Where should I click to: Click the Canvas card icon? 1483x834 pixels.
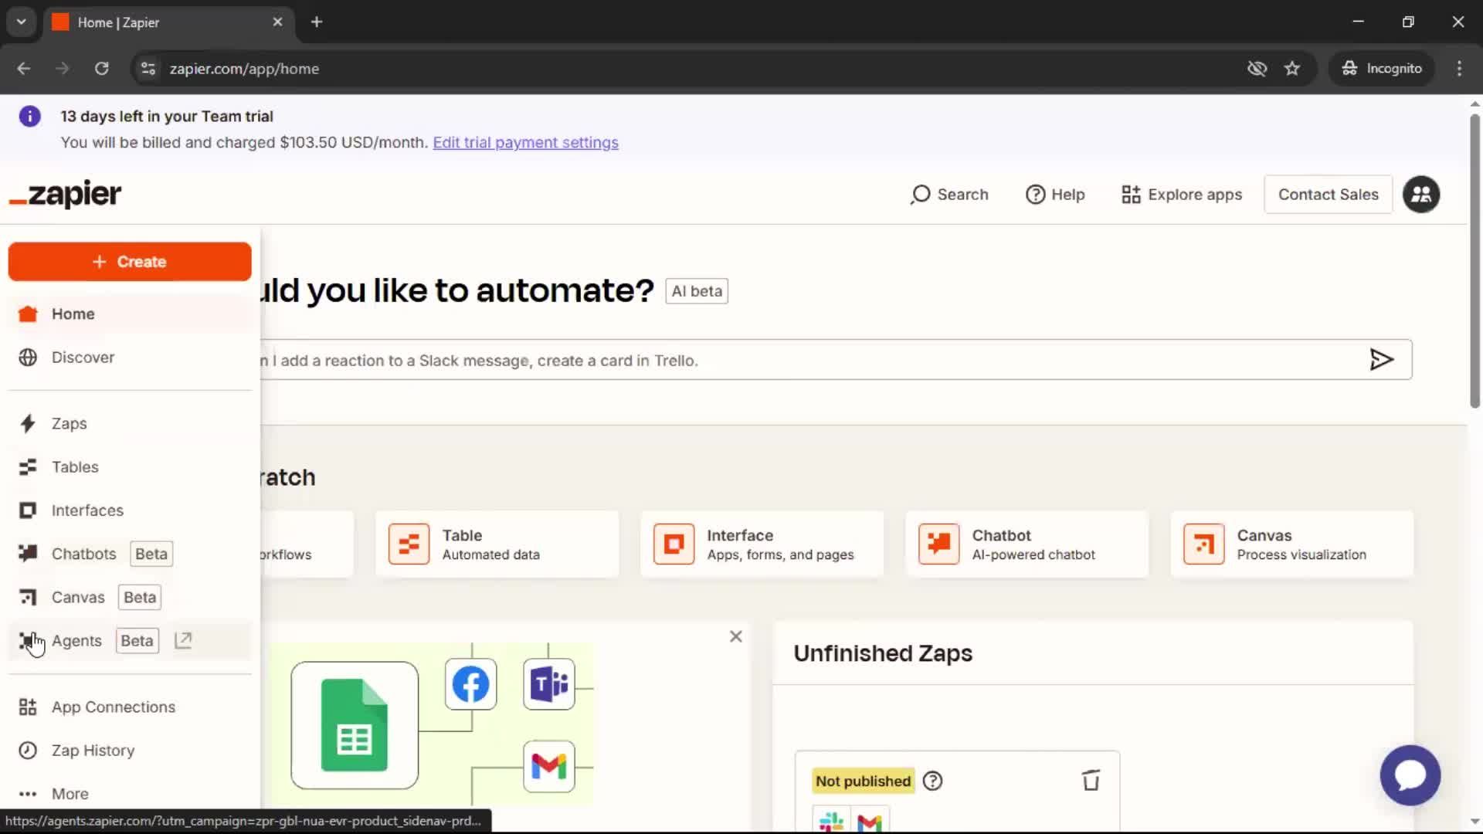(1203, 544)
